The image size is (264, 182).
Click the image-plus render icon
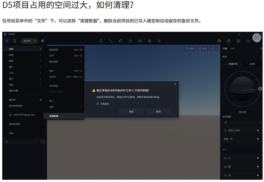[x=229, y=41]
